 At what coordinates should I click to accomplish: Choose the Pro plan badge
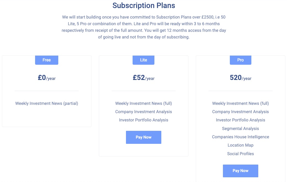[x=240, y=60]
